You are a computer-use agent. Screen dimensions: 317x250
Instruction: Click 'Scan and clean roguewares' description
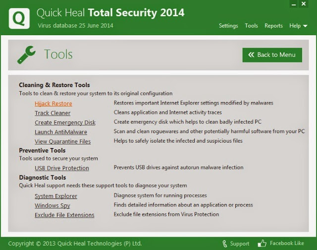click(209, 131)
